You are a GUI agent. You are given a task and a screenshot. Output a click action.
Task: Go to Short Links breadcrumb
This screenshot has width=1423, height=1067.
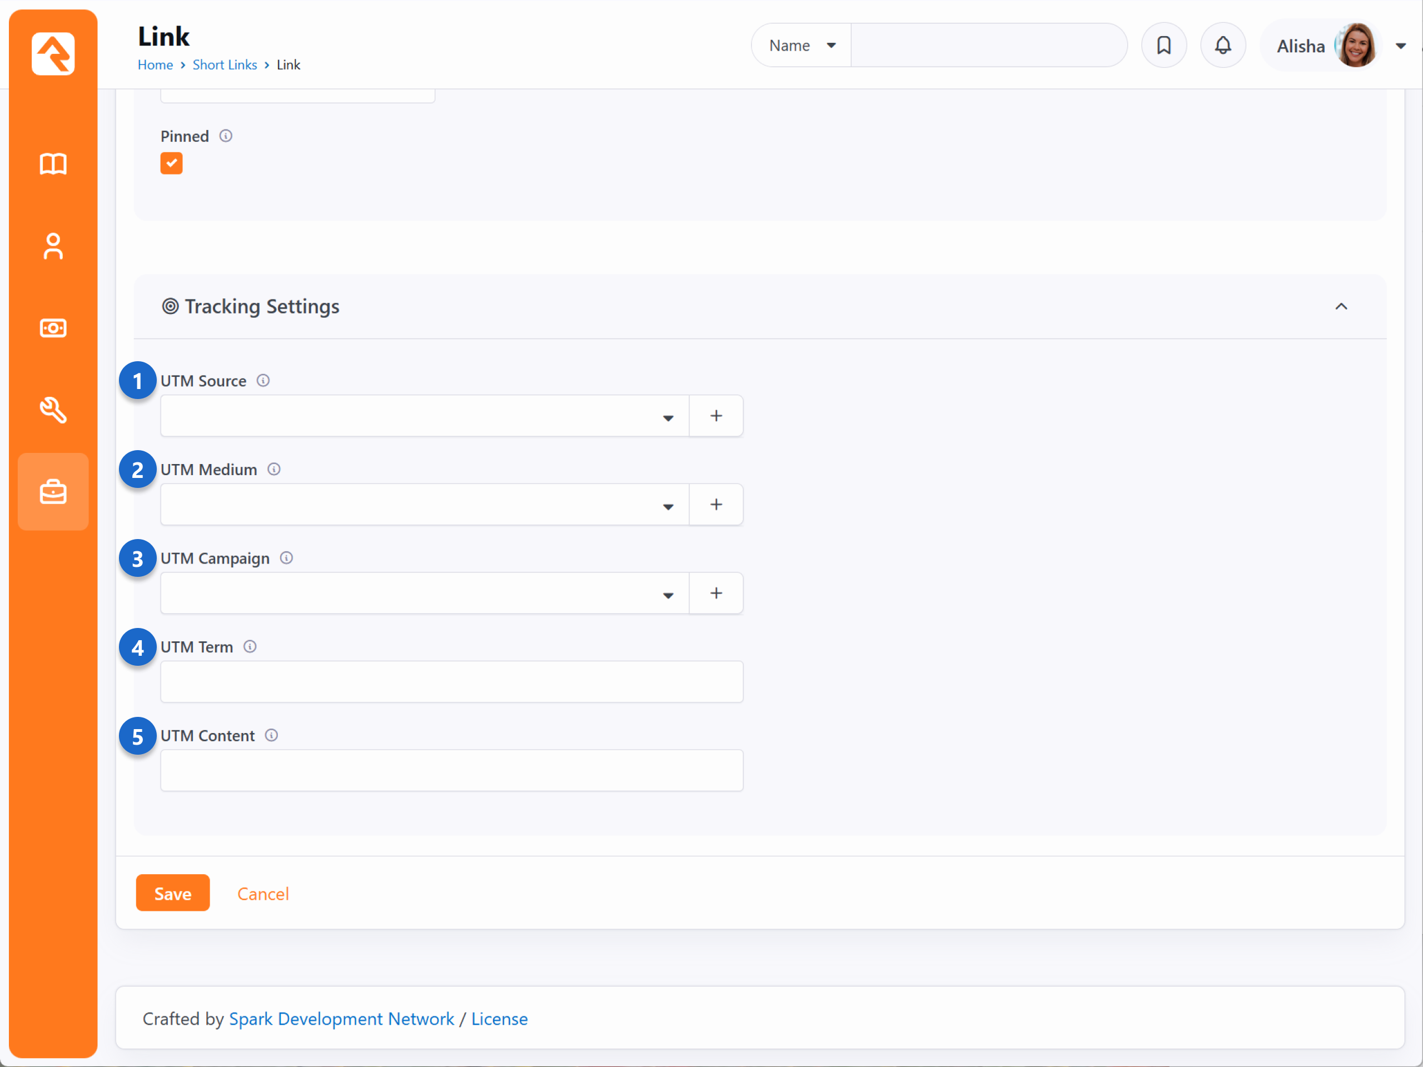(225, 65)
